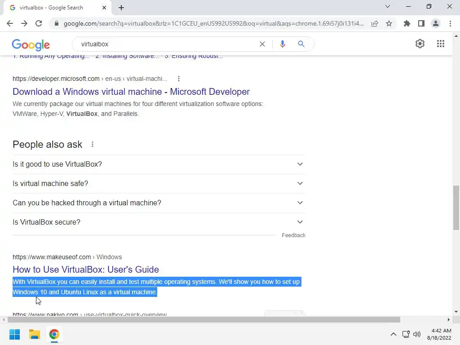
Task: Open How to Use VirtualBox: User's Guide
Action: [x=86, y=270]
